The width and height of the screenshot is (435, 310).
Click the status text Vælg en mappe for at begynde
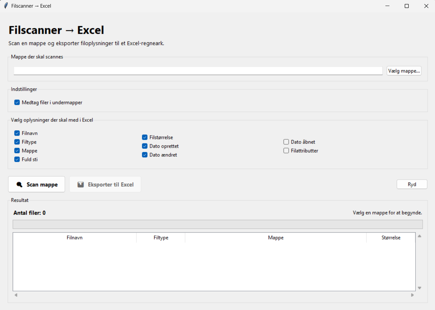click(x=387, y=213)
